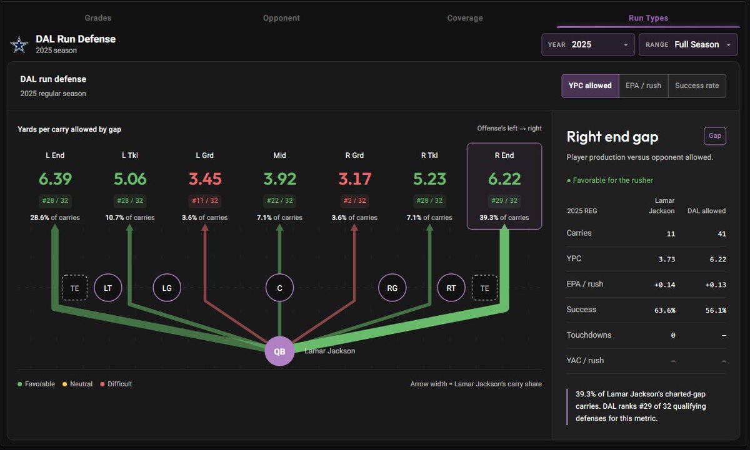
Task: Click the C center circle
Action: click(279, 288)
